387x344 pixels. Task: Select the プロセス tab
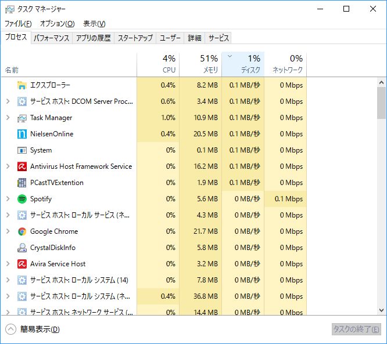16,37
